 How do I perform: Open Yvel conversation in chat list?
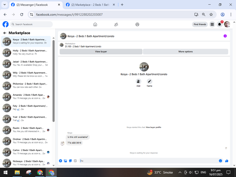26,119
